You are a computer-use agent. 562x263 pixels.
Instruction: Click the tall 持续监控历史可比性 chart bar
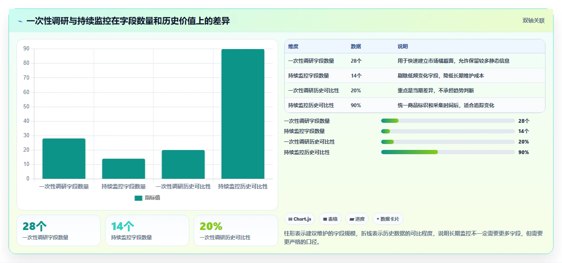243,114
